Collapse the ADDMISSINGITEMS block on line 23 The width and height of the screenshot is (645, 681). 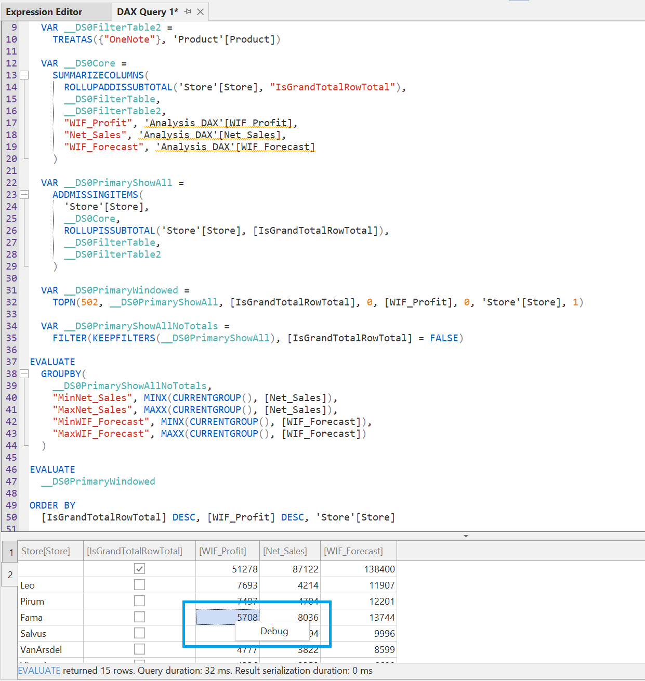click(x=24, y=194)
